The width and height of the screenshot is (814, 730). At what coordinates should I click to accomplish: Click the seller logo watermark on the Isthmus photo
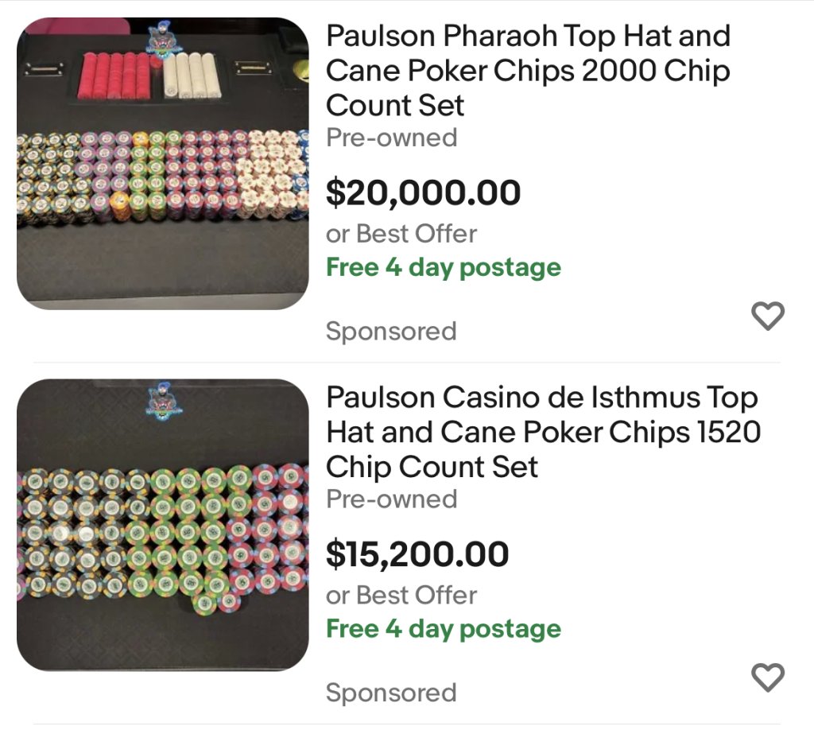pyautogui.click(x=165, y=398)
